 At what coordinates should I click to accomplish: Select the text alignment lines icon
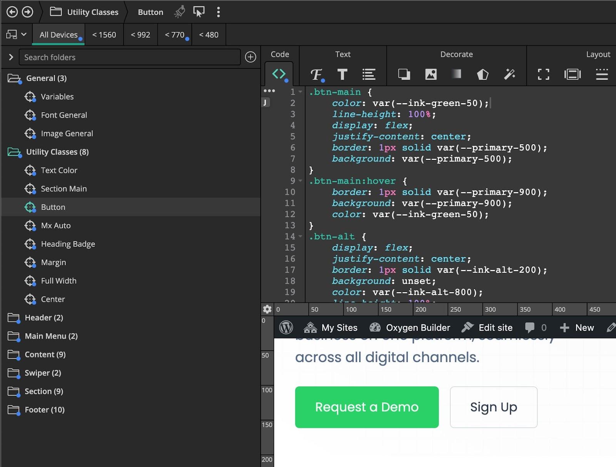tap(368, 74)
